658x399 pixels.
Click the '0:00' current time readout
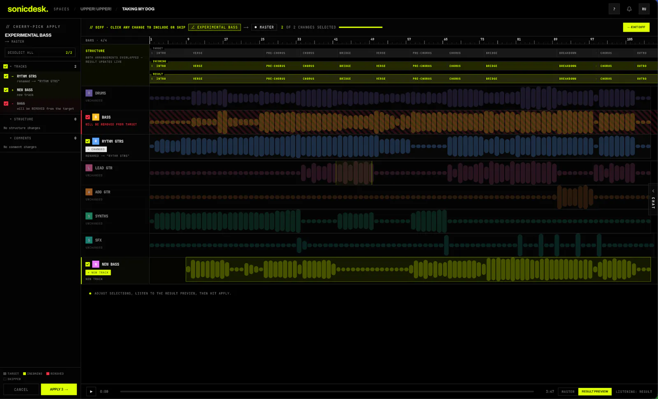104,392
